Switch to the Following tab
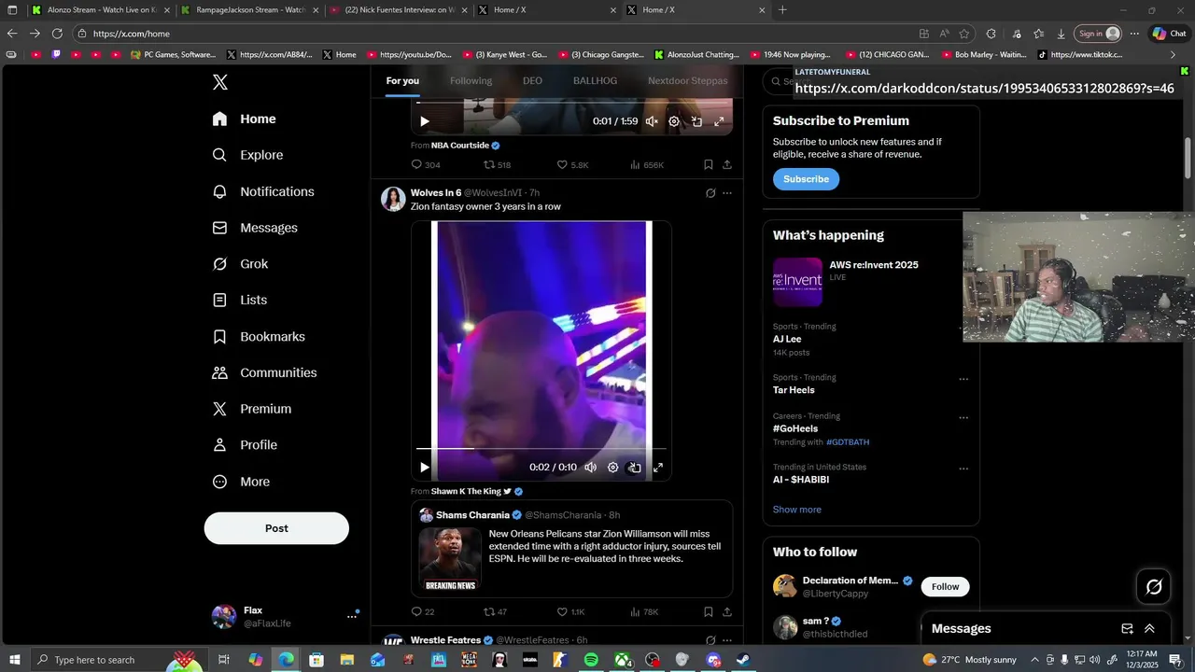The image size is (1195, 672). pyautogui.click(x=471, y=81)
